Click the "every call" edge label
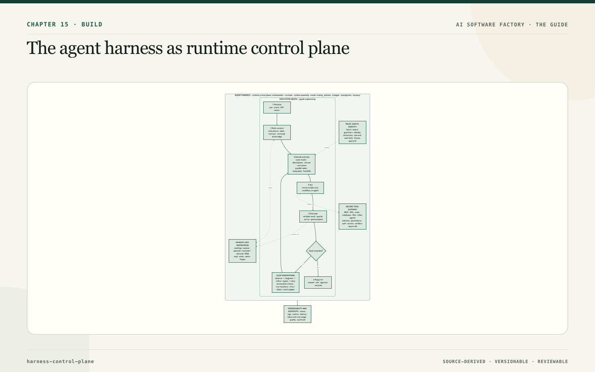The height and width of the screenshot is (372, 595). pos(311,204)
